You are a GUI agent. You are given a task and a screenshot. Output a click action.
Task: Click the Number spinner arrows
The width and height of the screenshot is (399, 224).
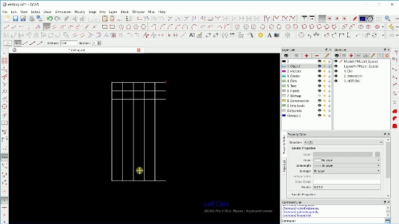(99, 43)
